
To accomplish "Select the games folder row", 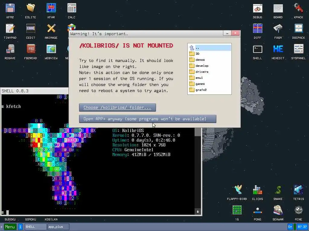I will (210, 84).
